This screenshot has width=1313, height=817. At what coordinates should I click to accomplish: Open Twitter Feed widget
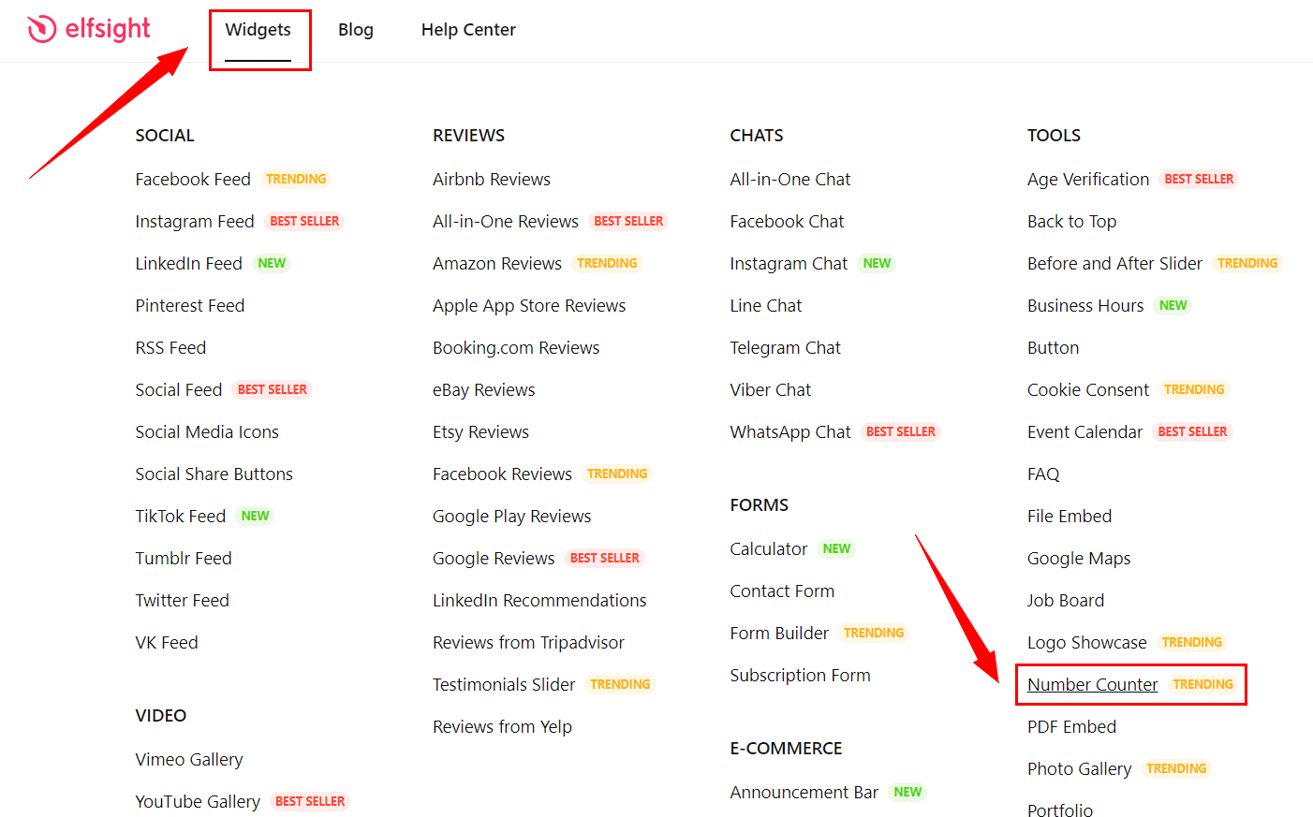coord(182,600)
